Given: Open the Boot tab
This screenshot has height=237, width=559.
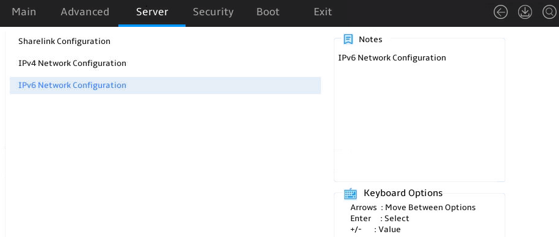Looking at the screenshot, I should (x=268, y=12).
